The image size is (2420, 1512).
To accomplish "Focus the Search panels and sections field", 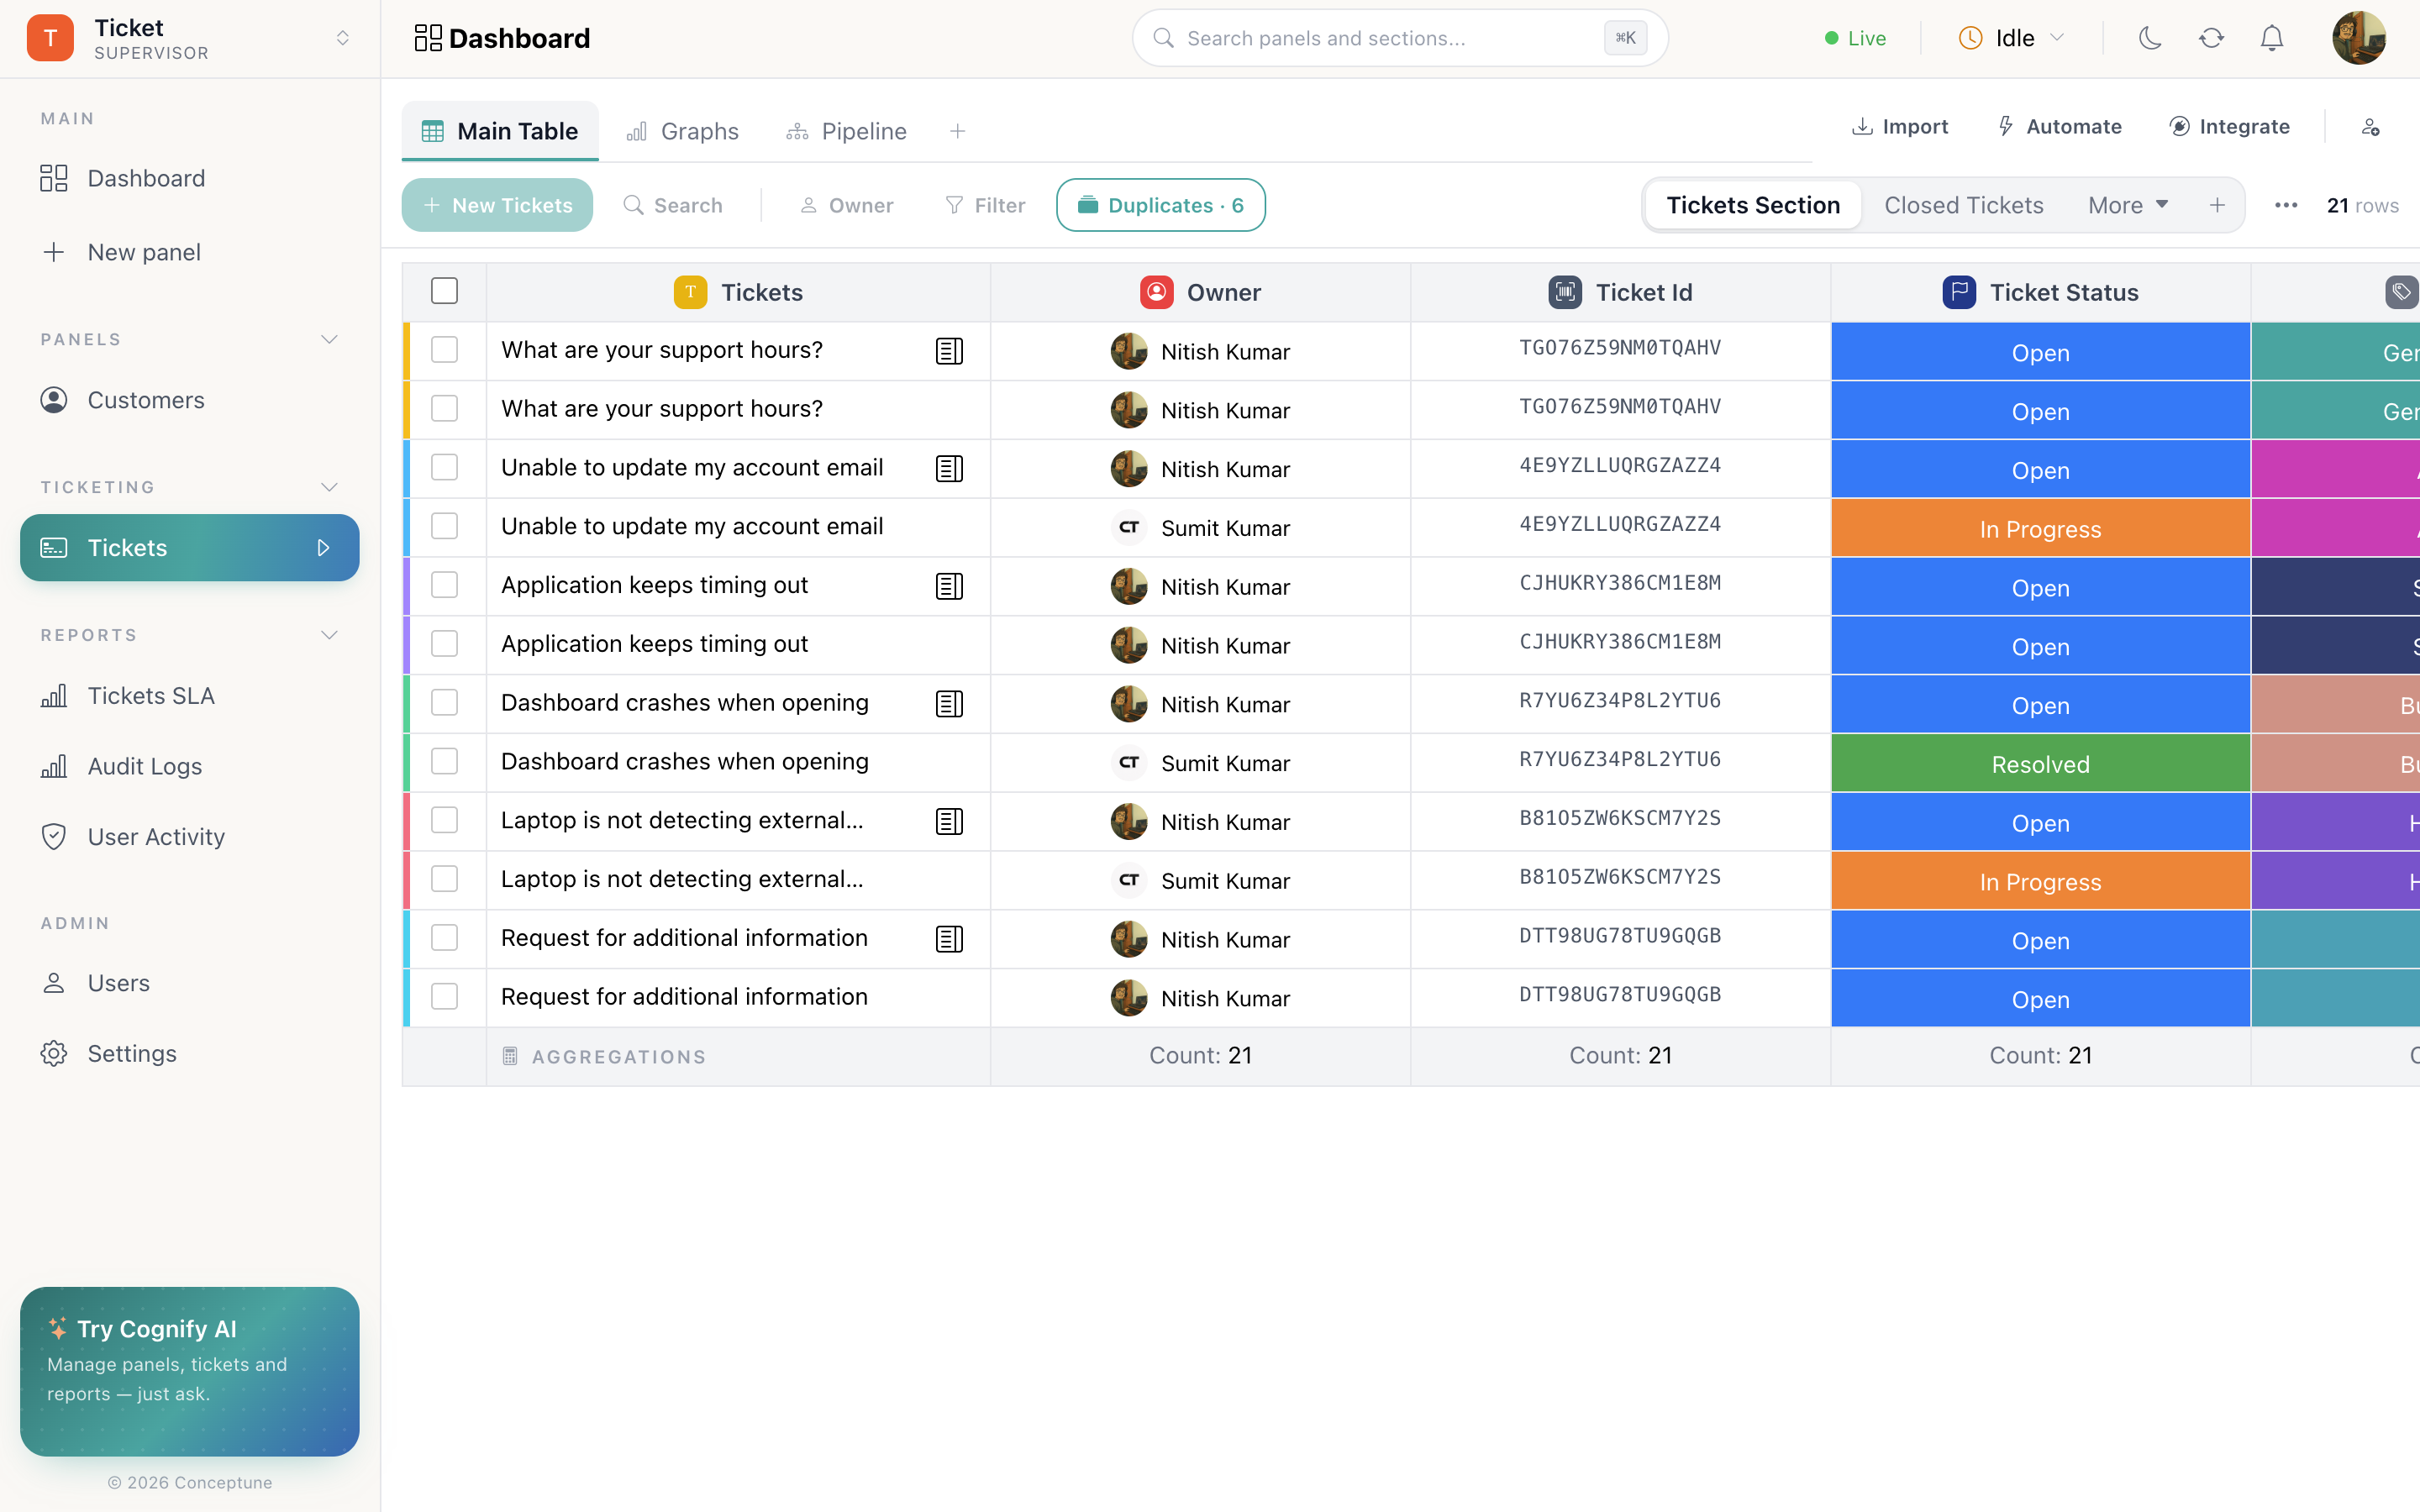I will pos(1400,38).
